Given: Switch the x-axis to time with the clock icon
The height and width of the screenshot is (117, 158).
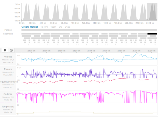Looking at the screenshot, I should point(11,50).
